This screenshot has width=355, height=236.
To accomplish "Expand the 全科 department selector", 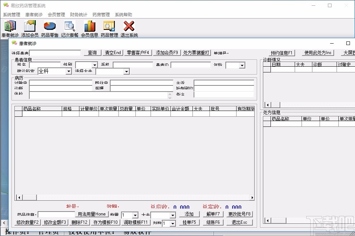I will tap(68, 71).
